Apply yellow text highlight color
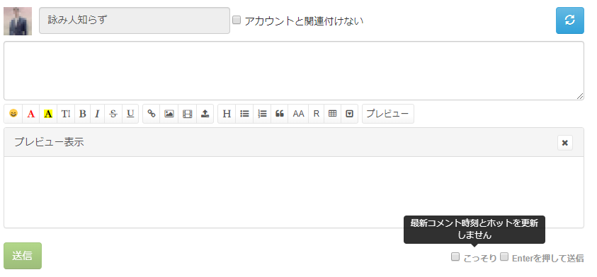 [x=48, y=114]
